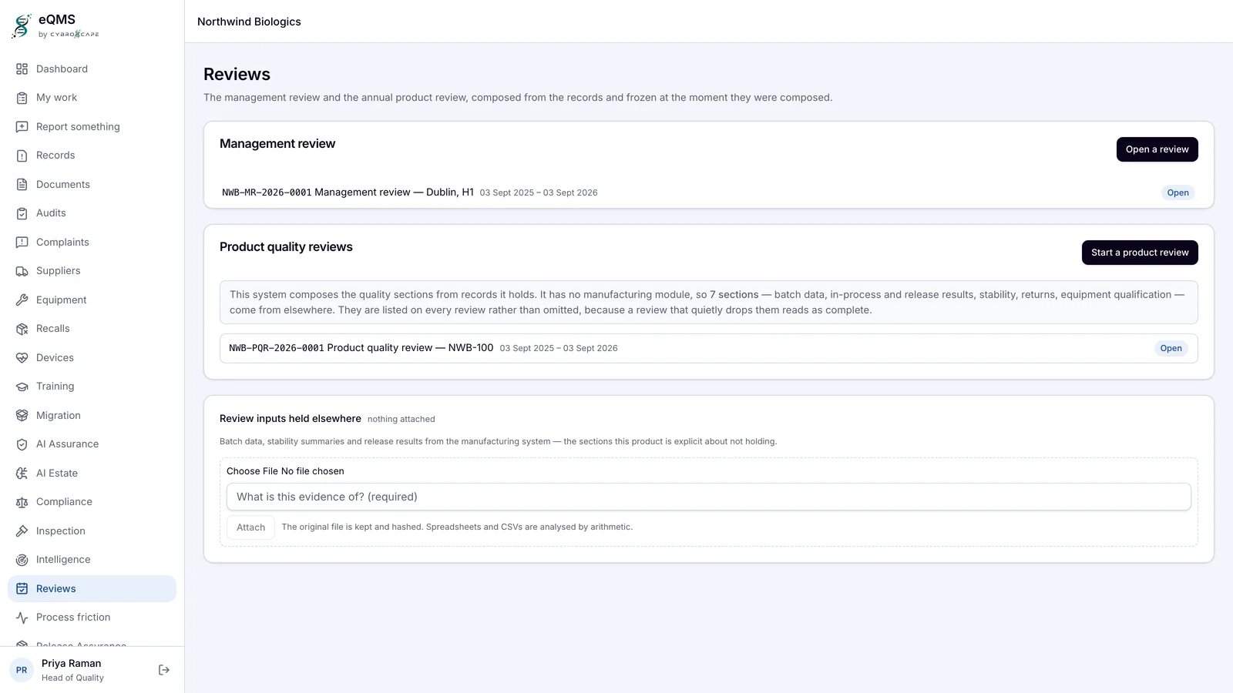Focus the 'What is this evidence of?' field
1233x693 pixels.
click(708, 497)
